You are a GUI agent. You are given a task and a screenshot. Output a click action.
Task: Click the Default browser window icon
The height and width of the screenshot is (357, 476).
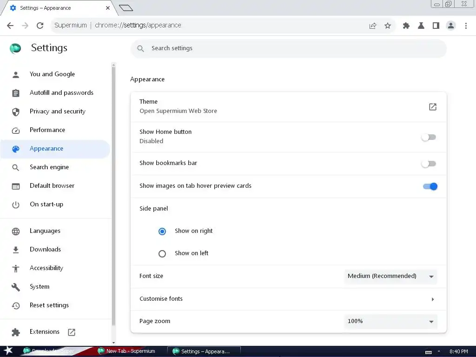(16, 186)
